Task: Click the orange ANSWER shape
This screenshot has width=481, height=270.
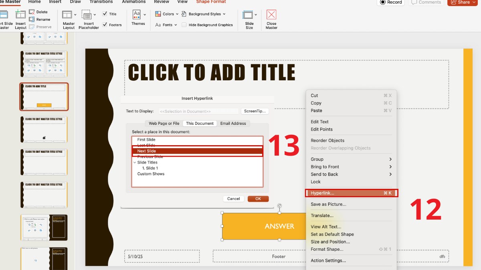Action: (264, 226)
